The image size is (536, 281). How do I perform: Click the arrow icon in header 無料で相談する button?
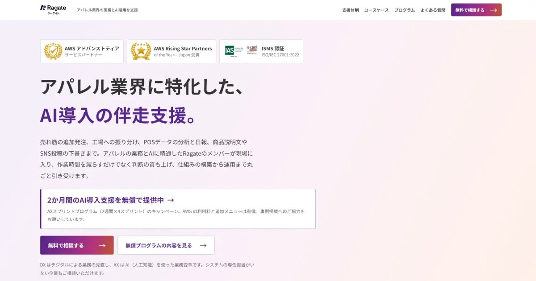click(494, 10)
